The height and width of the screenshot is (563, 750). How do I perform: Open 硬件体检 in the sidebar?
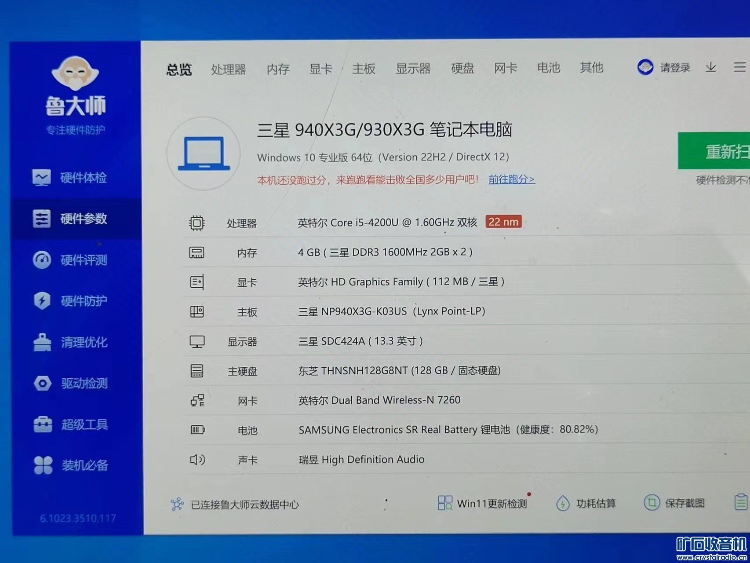70,178
